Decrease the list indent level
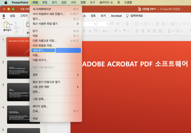Image resolution: width=191 pixels, height=133 pixels. click(x=157, y=24)
